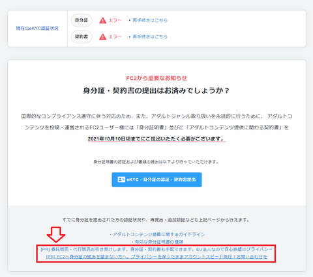Click the eKYC 身分証の認証・契約書提出 button
This screenshot has height=277, width=313.
156,179
